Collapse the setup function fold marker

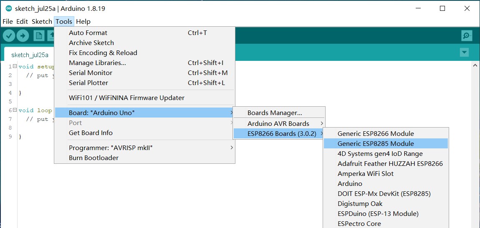(15, 66)
